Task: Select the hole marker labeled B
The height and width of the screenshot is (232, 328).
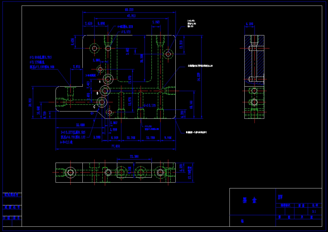Action: (x=98, y=93)
